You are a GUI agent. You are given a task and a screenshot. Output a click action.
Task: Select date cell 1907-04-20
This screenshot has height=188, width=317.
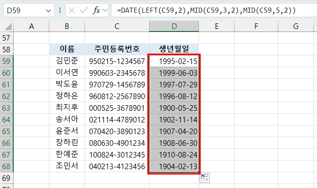pos(174,131)
